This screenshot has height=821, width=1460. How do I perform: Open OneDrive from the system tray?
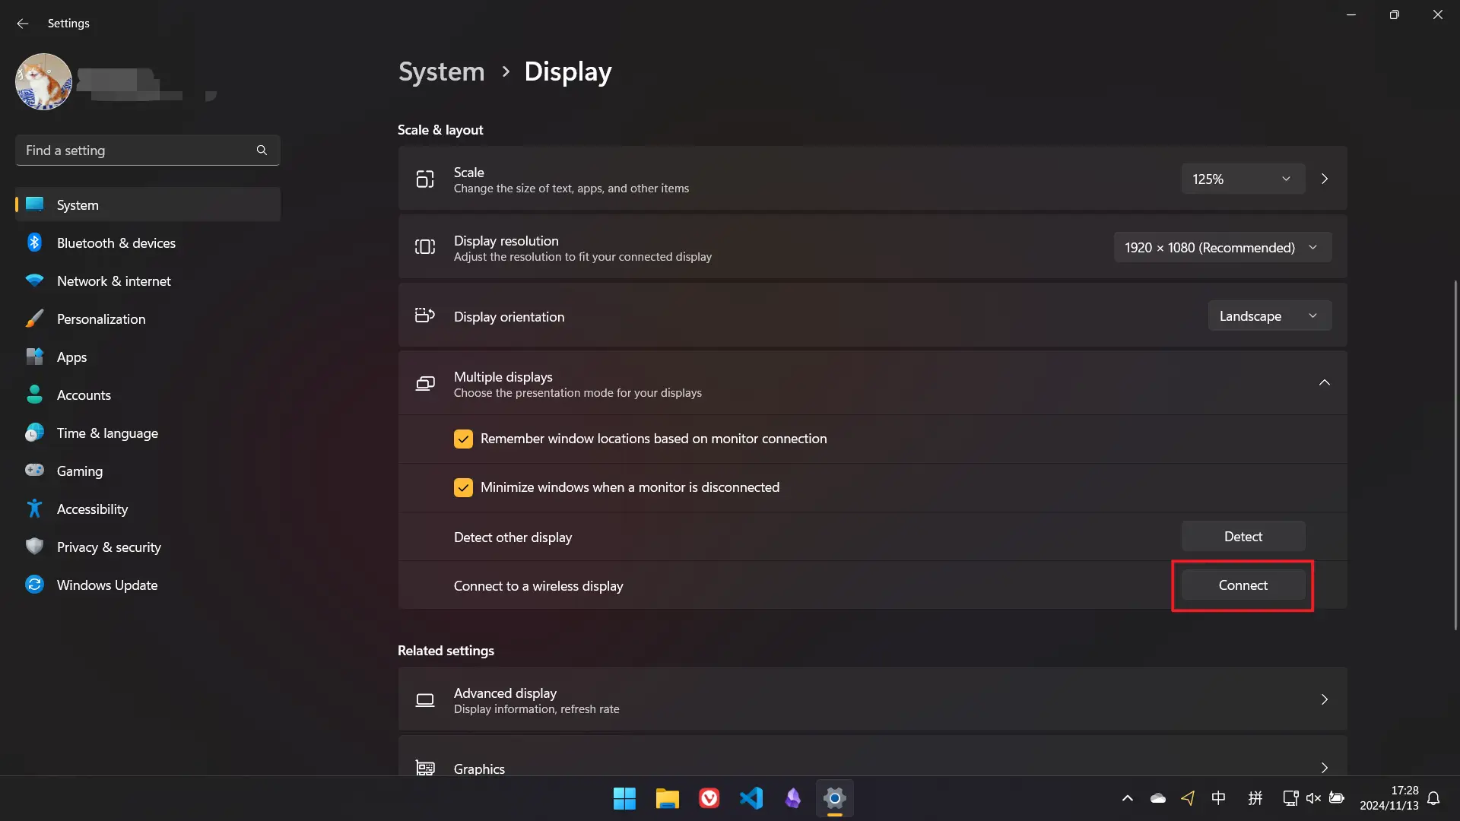(x=1157, y=798)
